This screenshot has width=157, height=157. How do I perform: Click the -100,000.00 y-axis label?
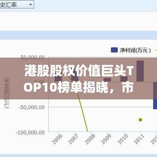point(30,133)
